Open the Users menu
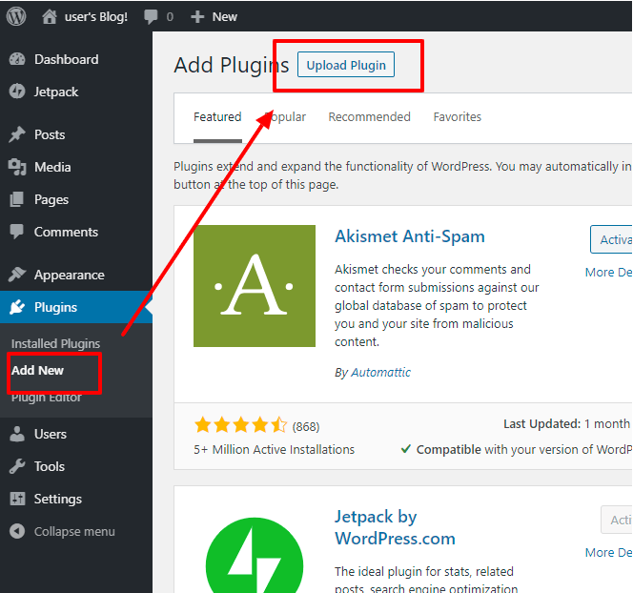633x593 pixels. tap(51, 434)
